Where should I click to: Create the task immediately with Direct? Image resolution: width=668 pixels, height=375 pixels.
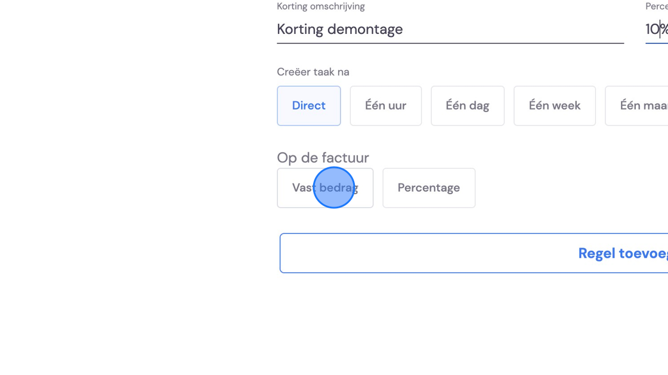[308, 105]
